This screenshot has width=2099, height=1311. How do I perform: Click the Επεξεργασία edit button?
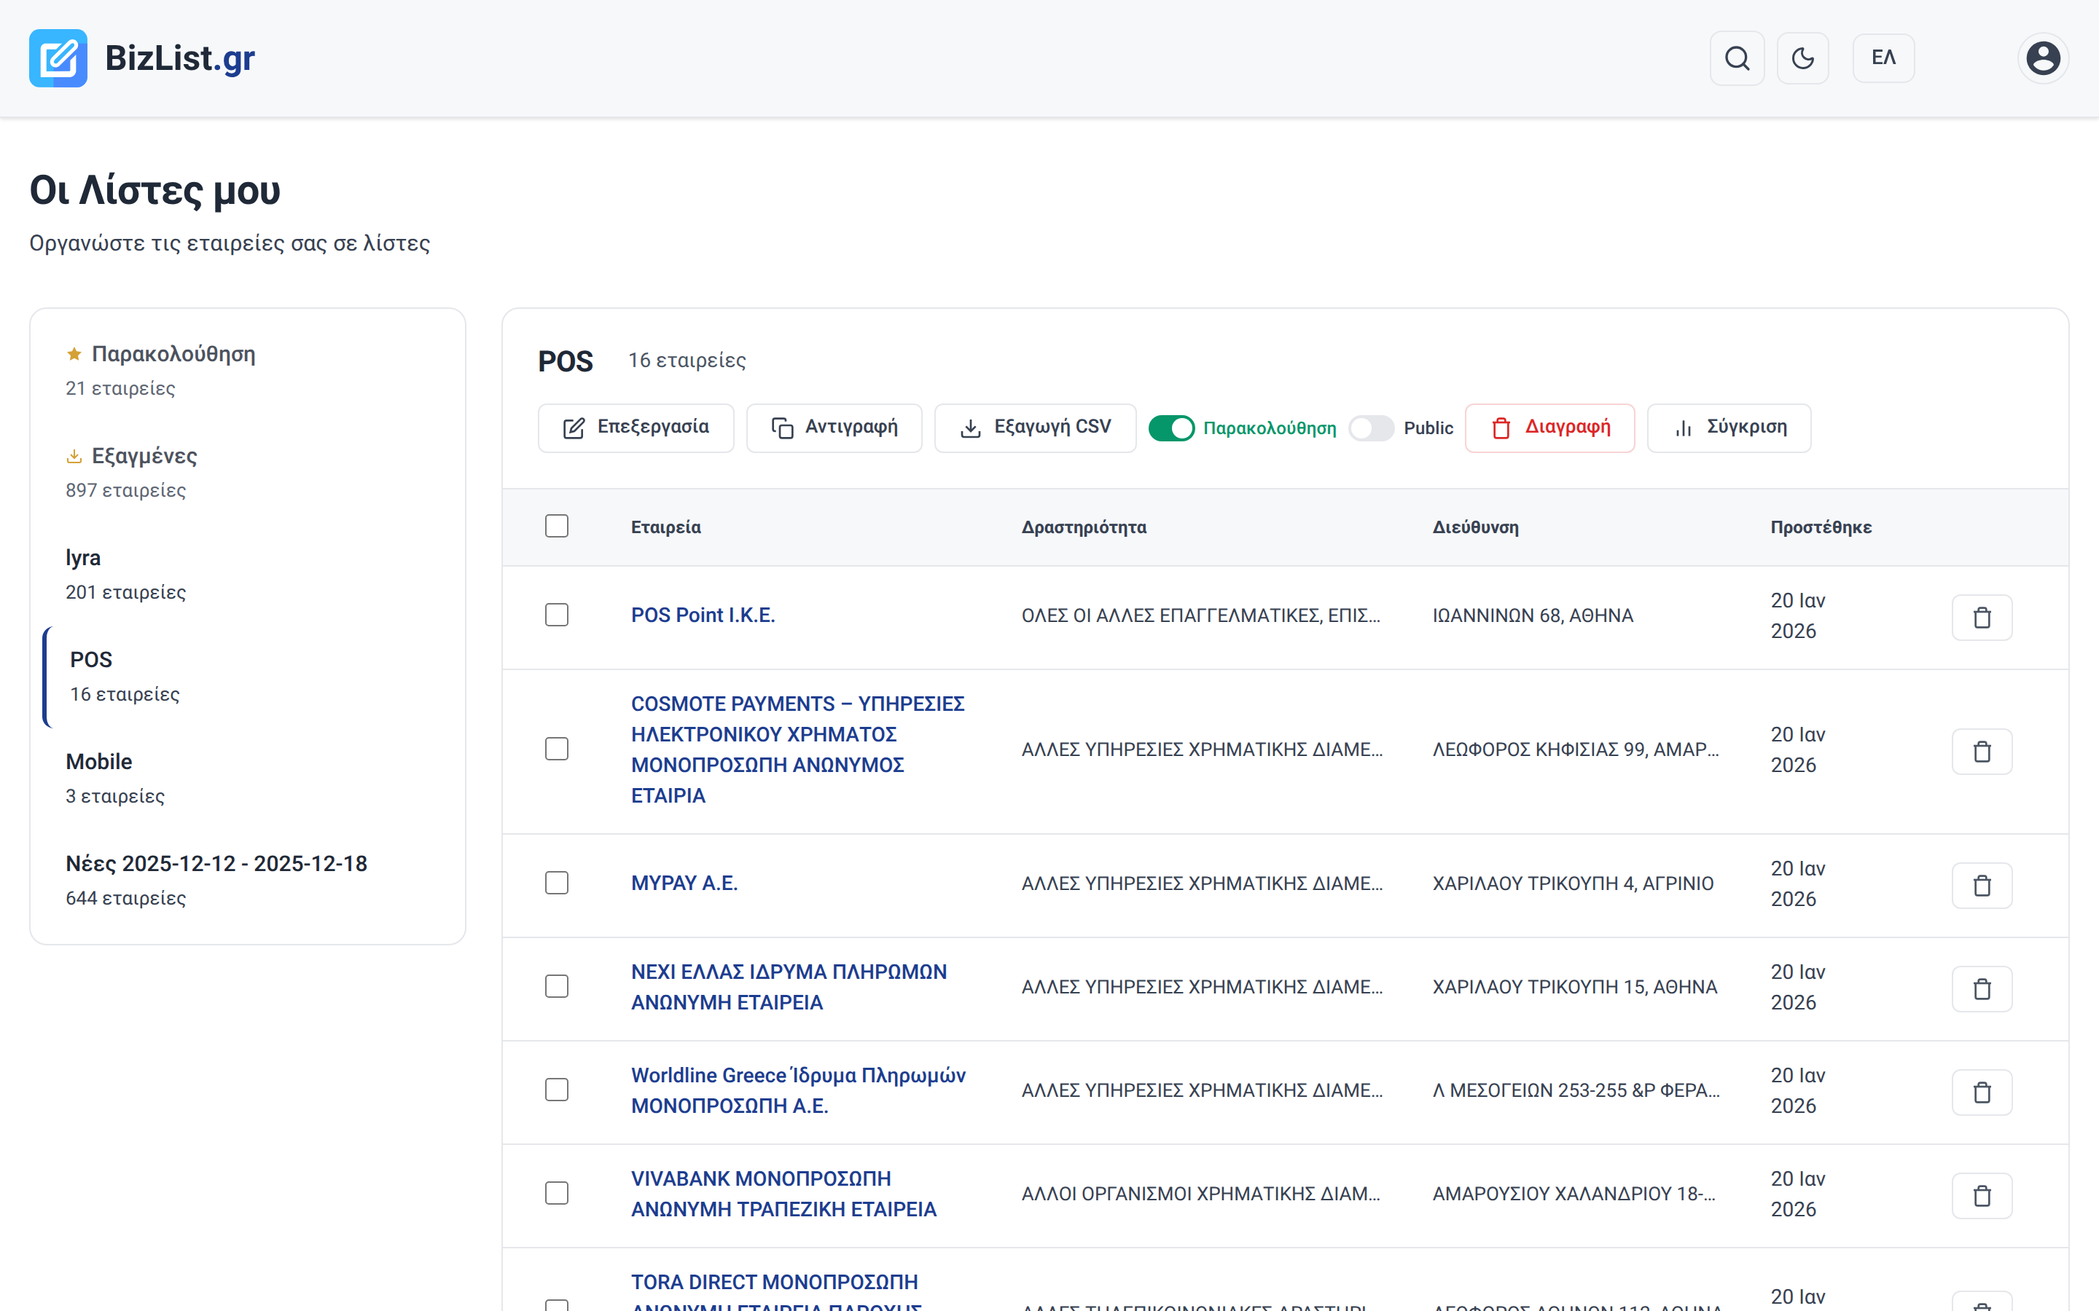tap(636, 428)
